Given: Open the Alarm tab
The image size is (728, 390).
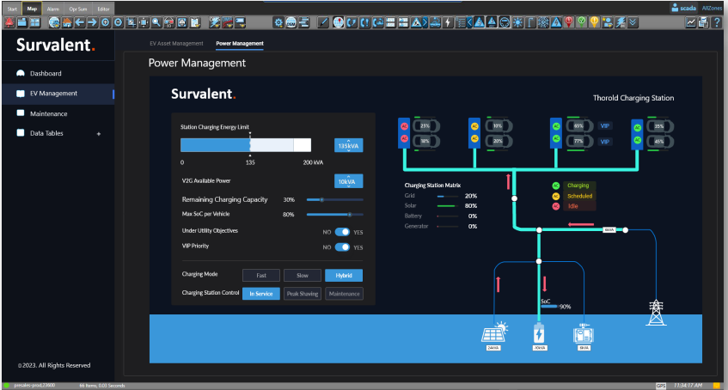Looking at the screenshot, I should (x=52, y=8).
